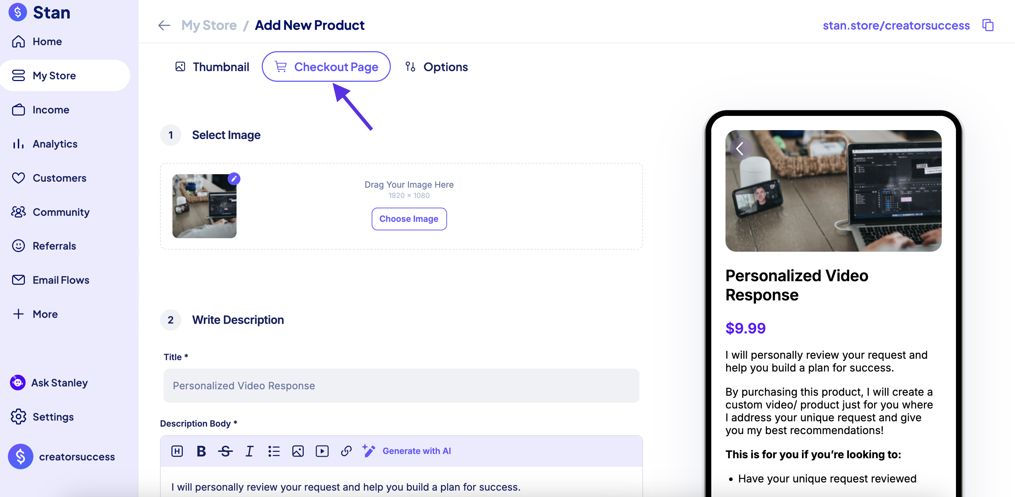This screenshot has height=497, width=1015.
Task: Switch to the Options tab
Action: (437, 67)
